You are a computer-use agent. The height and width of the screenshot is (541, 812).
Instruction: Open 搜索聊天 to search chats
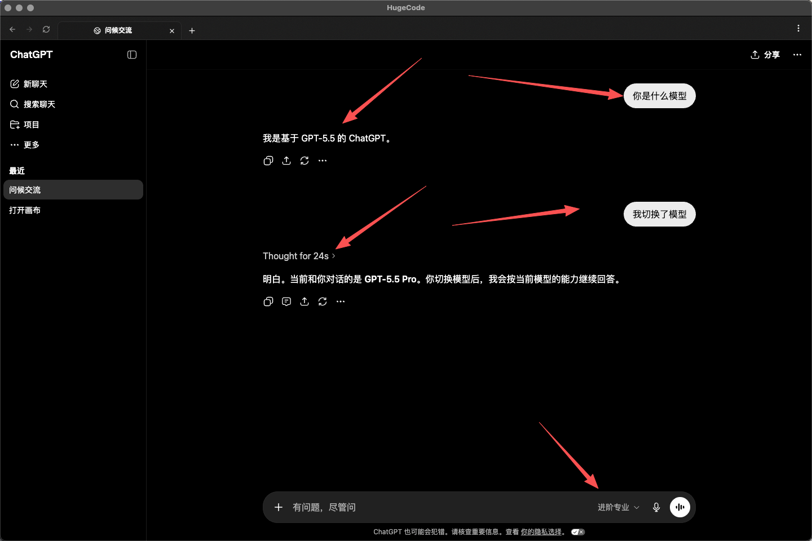[33, 104]
